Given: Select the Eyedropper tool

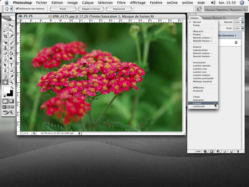Looking at the screenshot, I should pyautogui.click(x=11, y=77).
